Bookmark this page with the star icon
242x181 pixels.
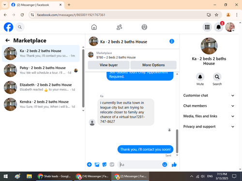coord(216,15)
